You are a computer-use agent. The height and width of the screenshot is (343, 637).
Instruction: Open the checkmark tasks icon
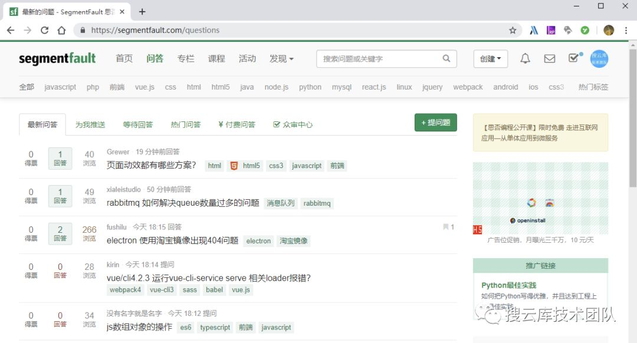pyautogui.click(x=574, y=58)
